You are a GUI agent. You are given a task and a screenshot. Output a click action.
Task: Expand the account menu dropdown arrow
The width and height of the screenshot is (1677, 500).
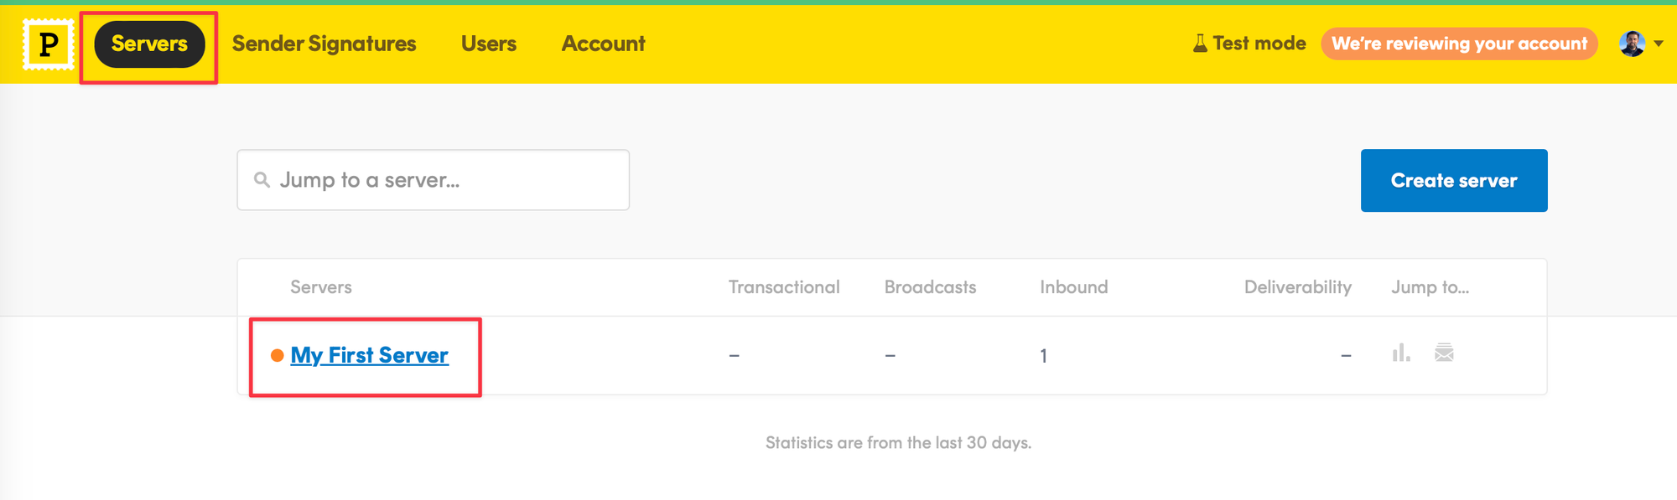(1659, 44)
